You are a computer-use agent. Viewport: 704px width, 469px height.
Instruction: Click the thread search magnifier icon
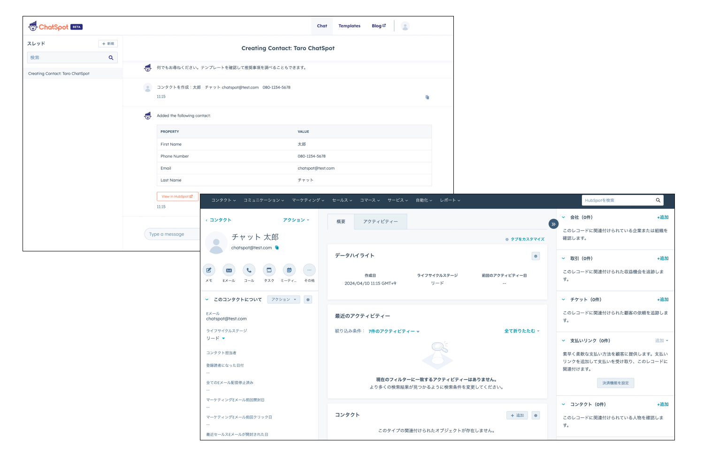point(111,58)
